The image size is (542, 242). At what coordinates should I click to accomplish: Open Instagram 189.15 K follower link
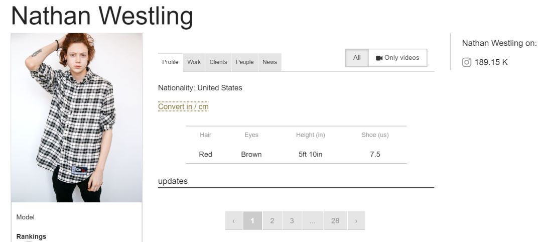coord(491,62)
